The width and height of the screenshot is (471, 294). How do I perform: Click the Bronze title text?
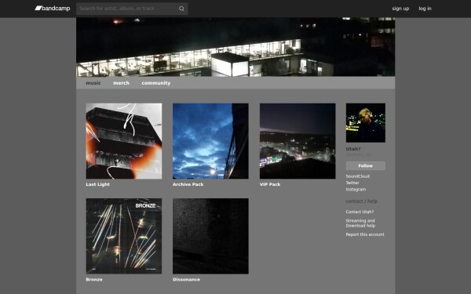tap(94, 279)
